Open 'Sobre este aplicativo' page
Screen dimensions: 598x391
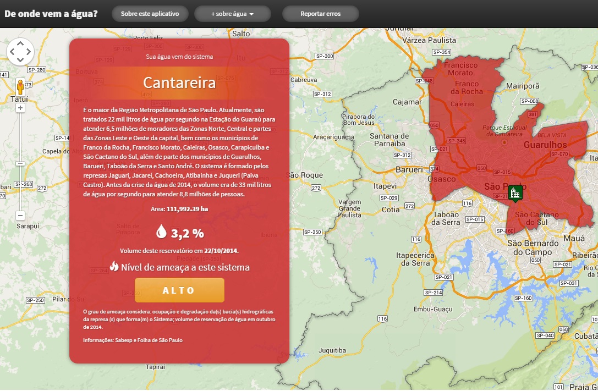[150, 14]
